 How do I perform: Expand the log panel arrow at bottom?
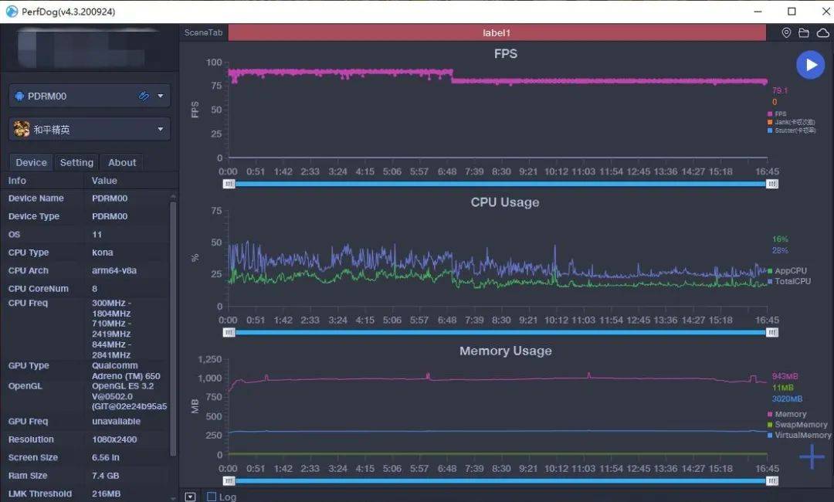[191, 497]
